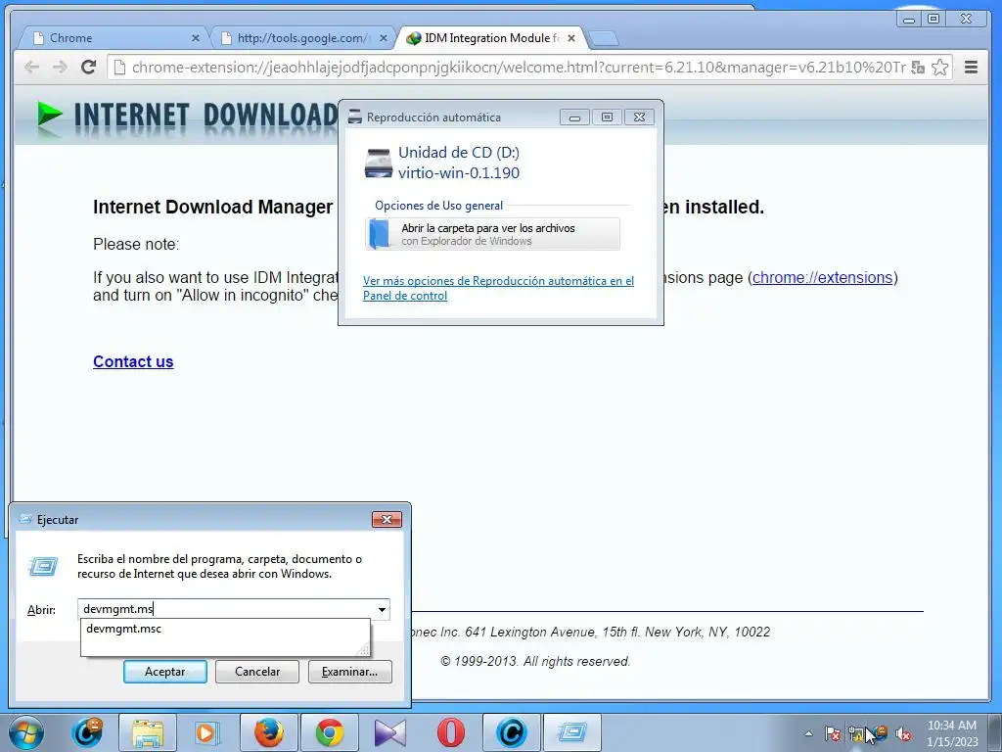Viewport: 1002px width, 752px height.
Task: Switch to Google Chrome in the taskbar
Action: [329, 732]
